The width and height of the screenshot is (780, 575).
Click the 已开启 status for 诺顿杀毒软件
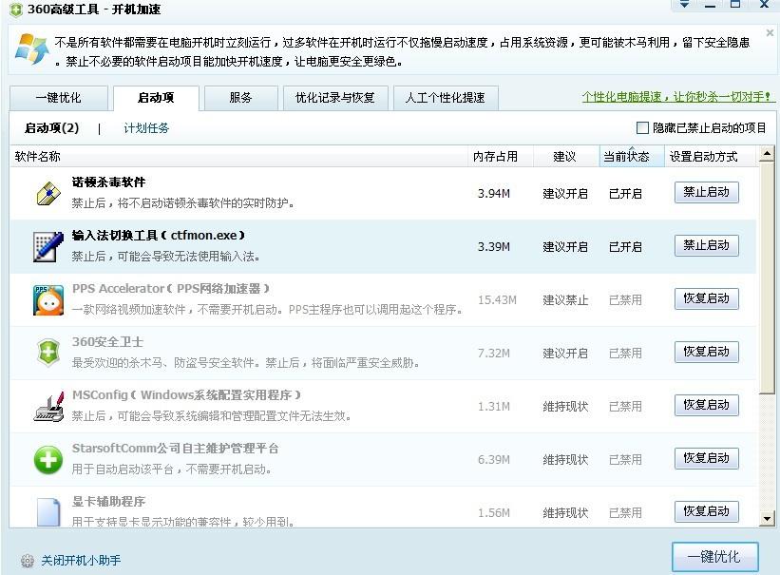pos(625,194)
